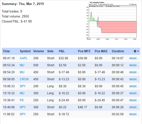View detail for 10:40:08 SPY trade
This screenshot has height=124, width=142.
pos(134,107)
